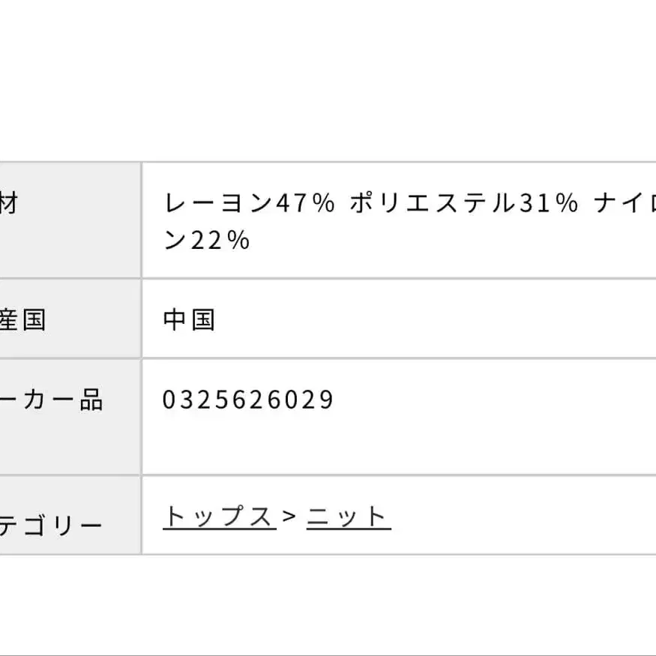Open the トップス category link
This screenshot has width=656, height=656.
point(219,517)
